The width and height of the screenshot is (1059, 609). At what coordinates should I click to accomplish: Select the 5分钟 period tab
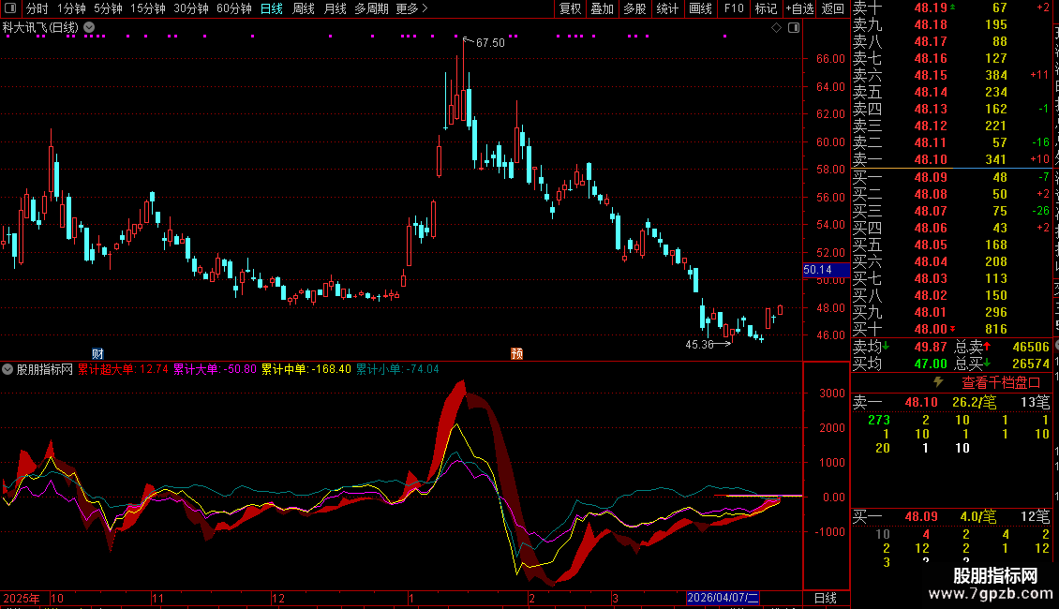coord(108,8)
